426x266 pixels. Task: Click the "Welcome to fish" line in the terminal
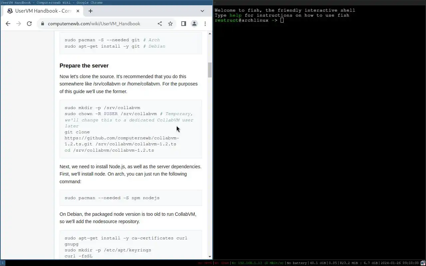[x=285, y=10]
